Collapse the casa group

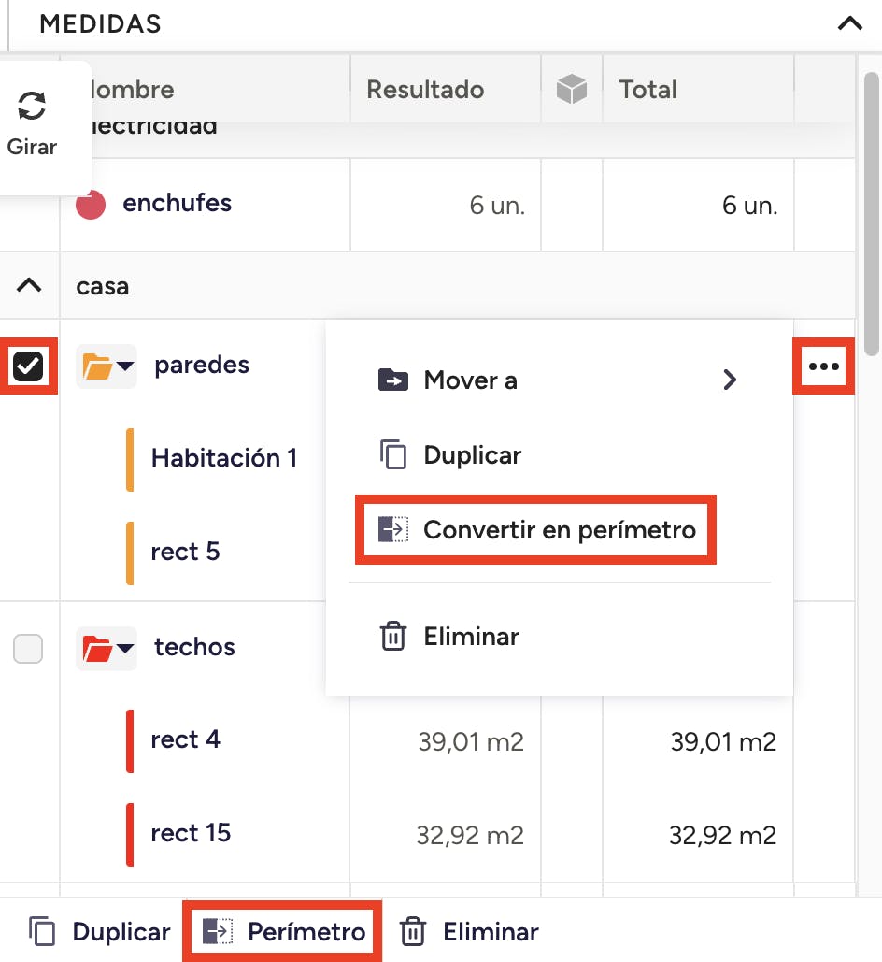pyautogui.click(x=30, y=286)
